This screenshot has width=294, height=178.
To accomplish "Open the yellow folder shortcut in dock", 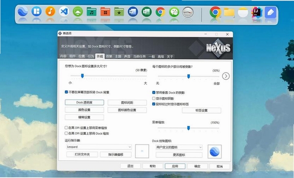I will [229, 12].
